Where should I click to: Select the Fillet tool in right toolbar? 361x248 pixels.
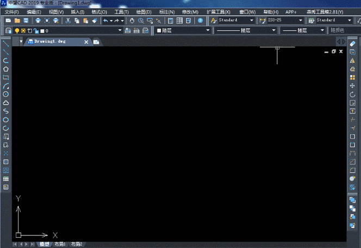[352, 170]
